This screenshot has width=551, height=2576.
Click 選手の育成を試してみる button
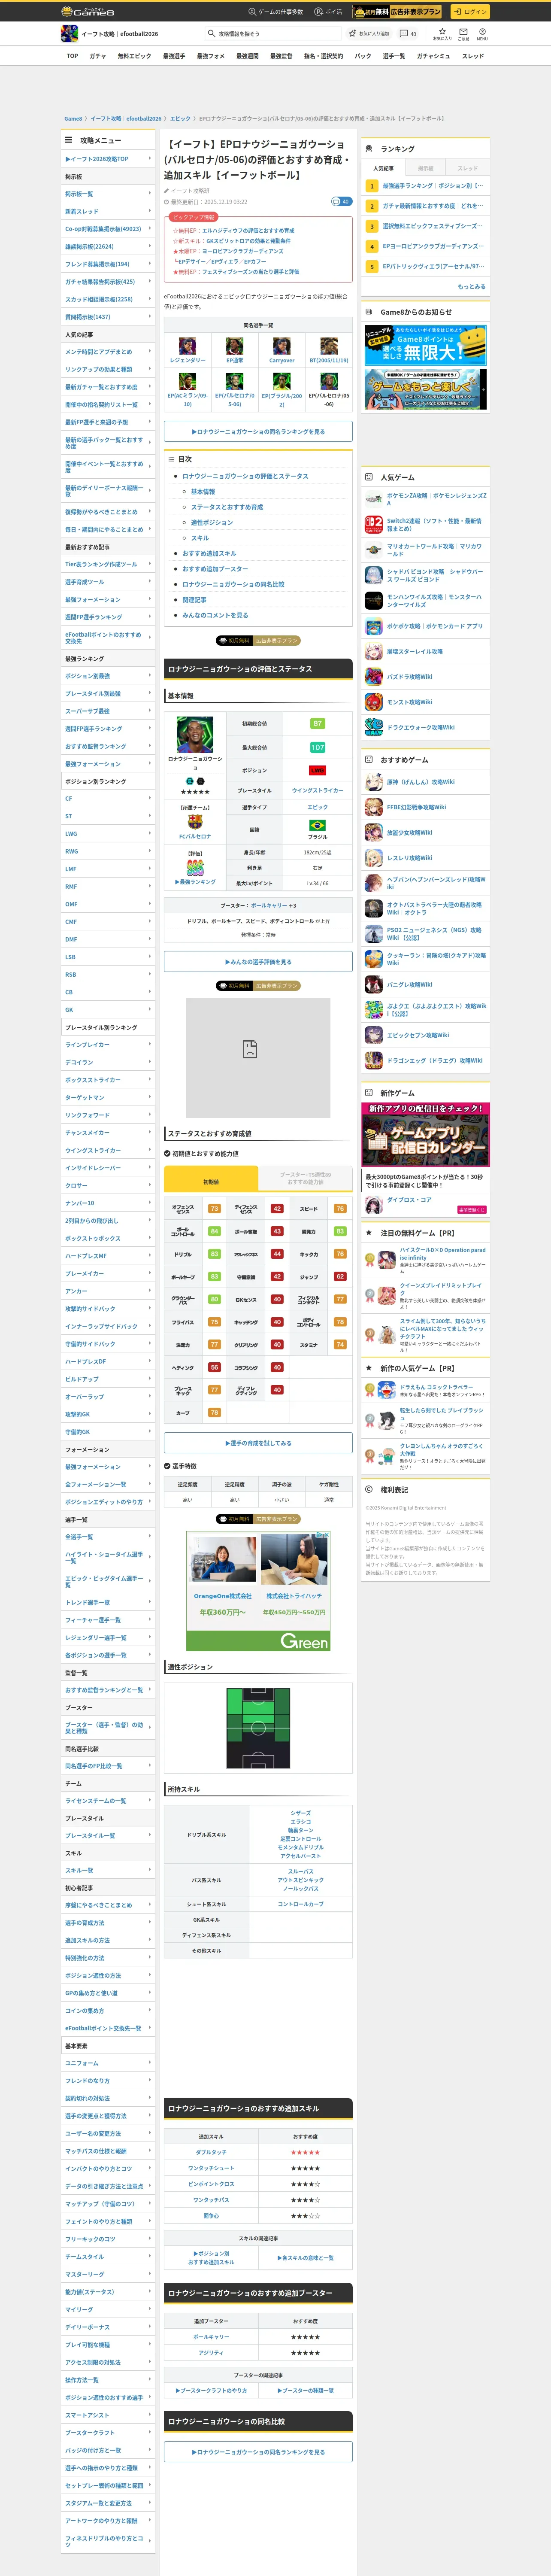(258, 1443)
